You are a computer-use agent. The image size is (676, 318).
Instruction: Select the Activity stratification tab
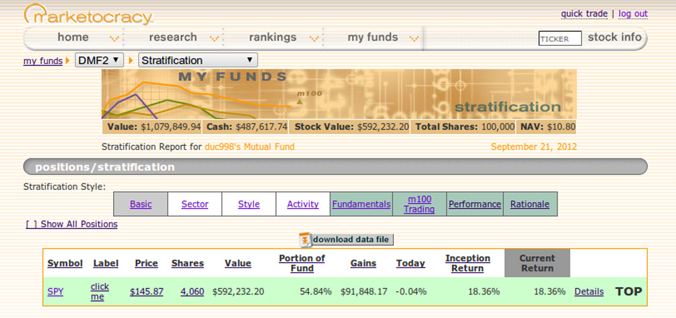tap(302, 204)
